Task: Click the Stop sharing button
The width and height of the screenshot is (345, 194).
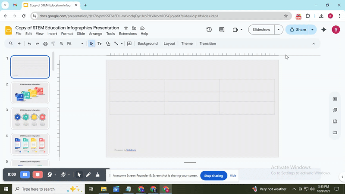Action: point(213,175)
